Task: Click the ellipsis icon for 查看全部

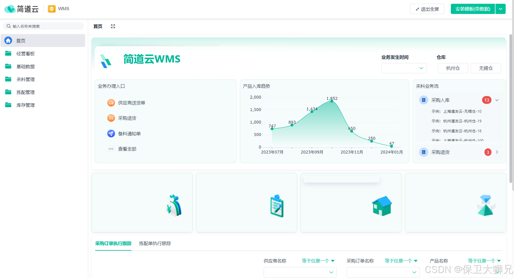Action: pos(111,149)
